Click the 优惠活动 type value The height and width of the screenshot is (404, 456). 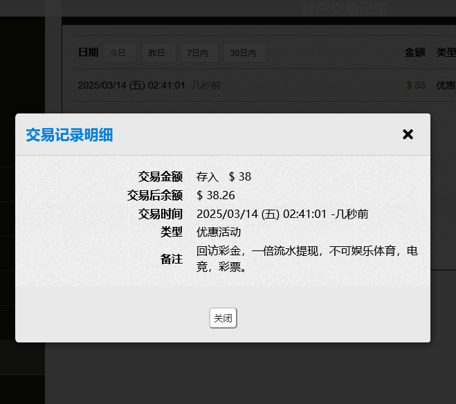point(219,232)
